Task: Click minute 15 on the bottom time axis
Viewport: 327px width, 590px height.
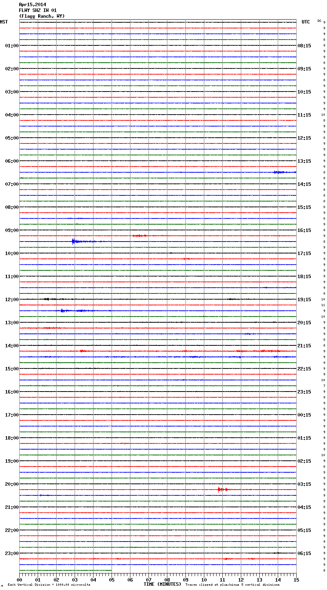Action: click(x=296, y=580)
